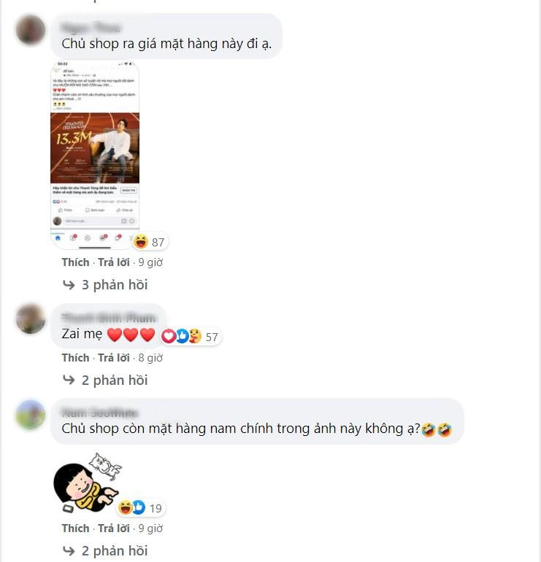The height and width of the screenshot is (562, 541).
Task: Reply to the "mặt hàng nam chính" comment
Action: (114, 528)
